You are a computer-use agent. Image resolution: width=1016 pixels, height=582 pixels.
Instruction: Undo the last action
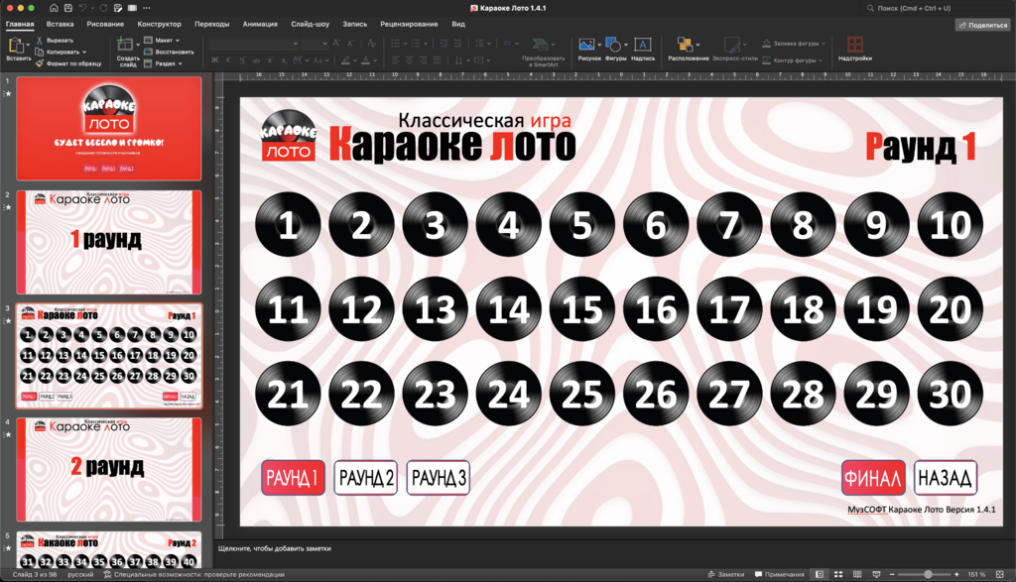pos(82,8)
